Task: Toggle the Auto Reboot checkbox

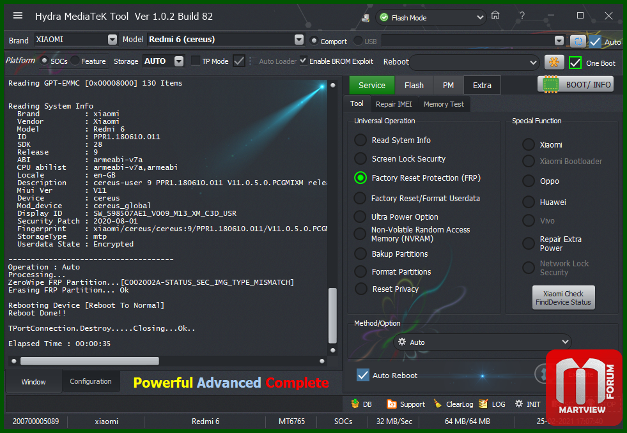Action: point(363,375)
